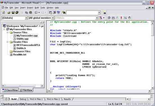Collapse the MyTranscoder files node
Screen dimensions: 155x106
4,29
